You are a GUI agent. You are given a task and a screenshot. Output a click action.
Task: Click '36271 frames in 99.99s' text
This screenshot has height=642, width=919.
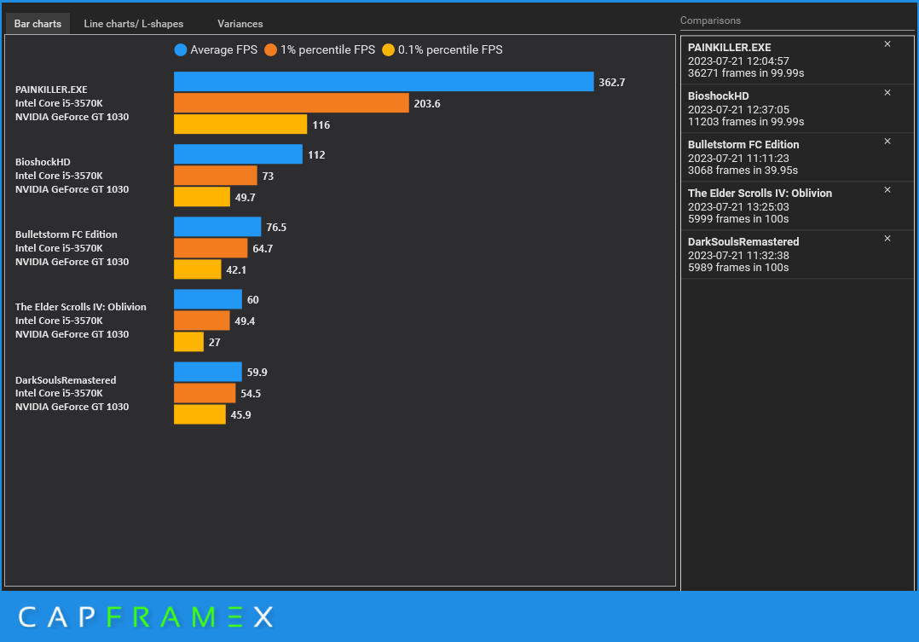(x=745, y=73)
